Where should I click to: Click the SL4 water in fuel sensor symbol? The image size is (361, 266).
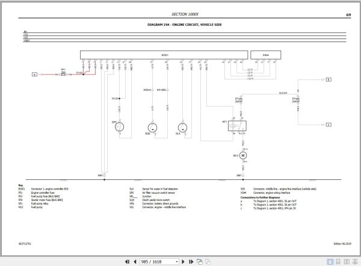coord(182,128)
